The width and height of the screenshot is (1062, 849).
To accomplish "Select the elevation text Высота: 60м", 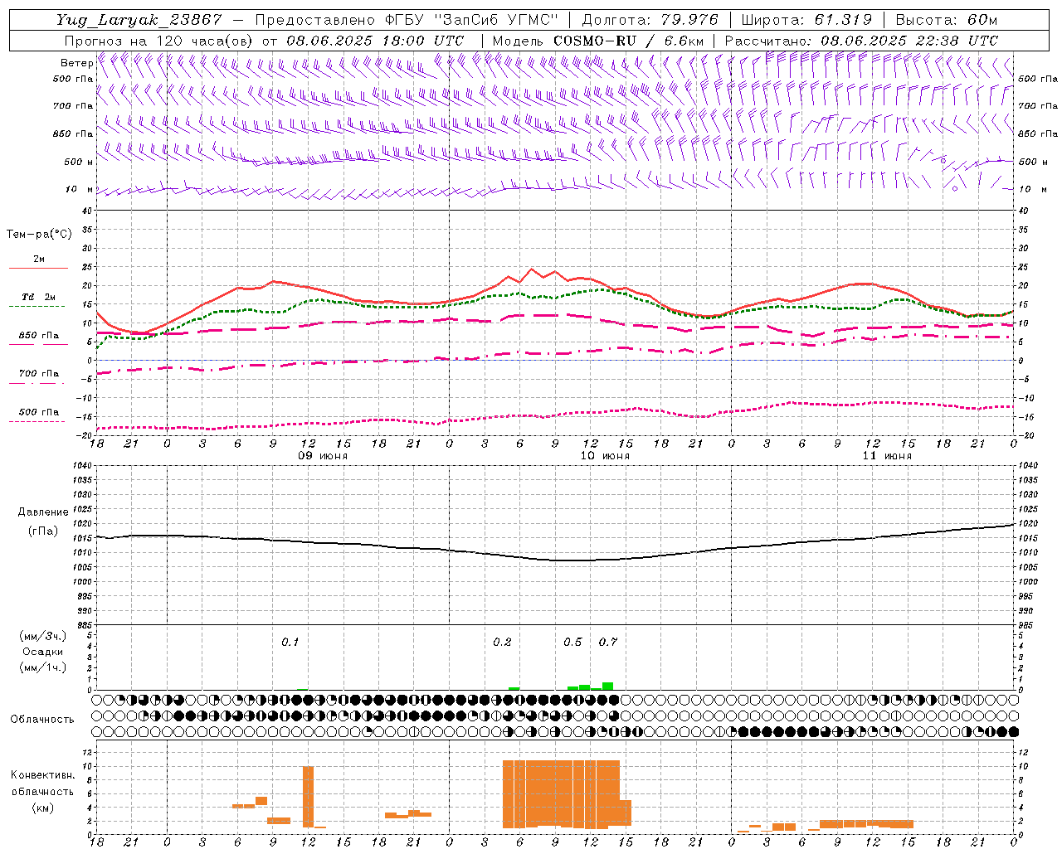I will point(947,20).
